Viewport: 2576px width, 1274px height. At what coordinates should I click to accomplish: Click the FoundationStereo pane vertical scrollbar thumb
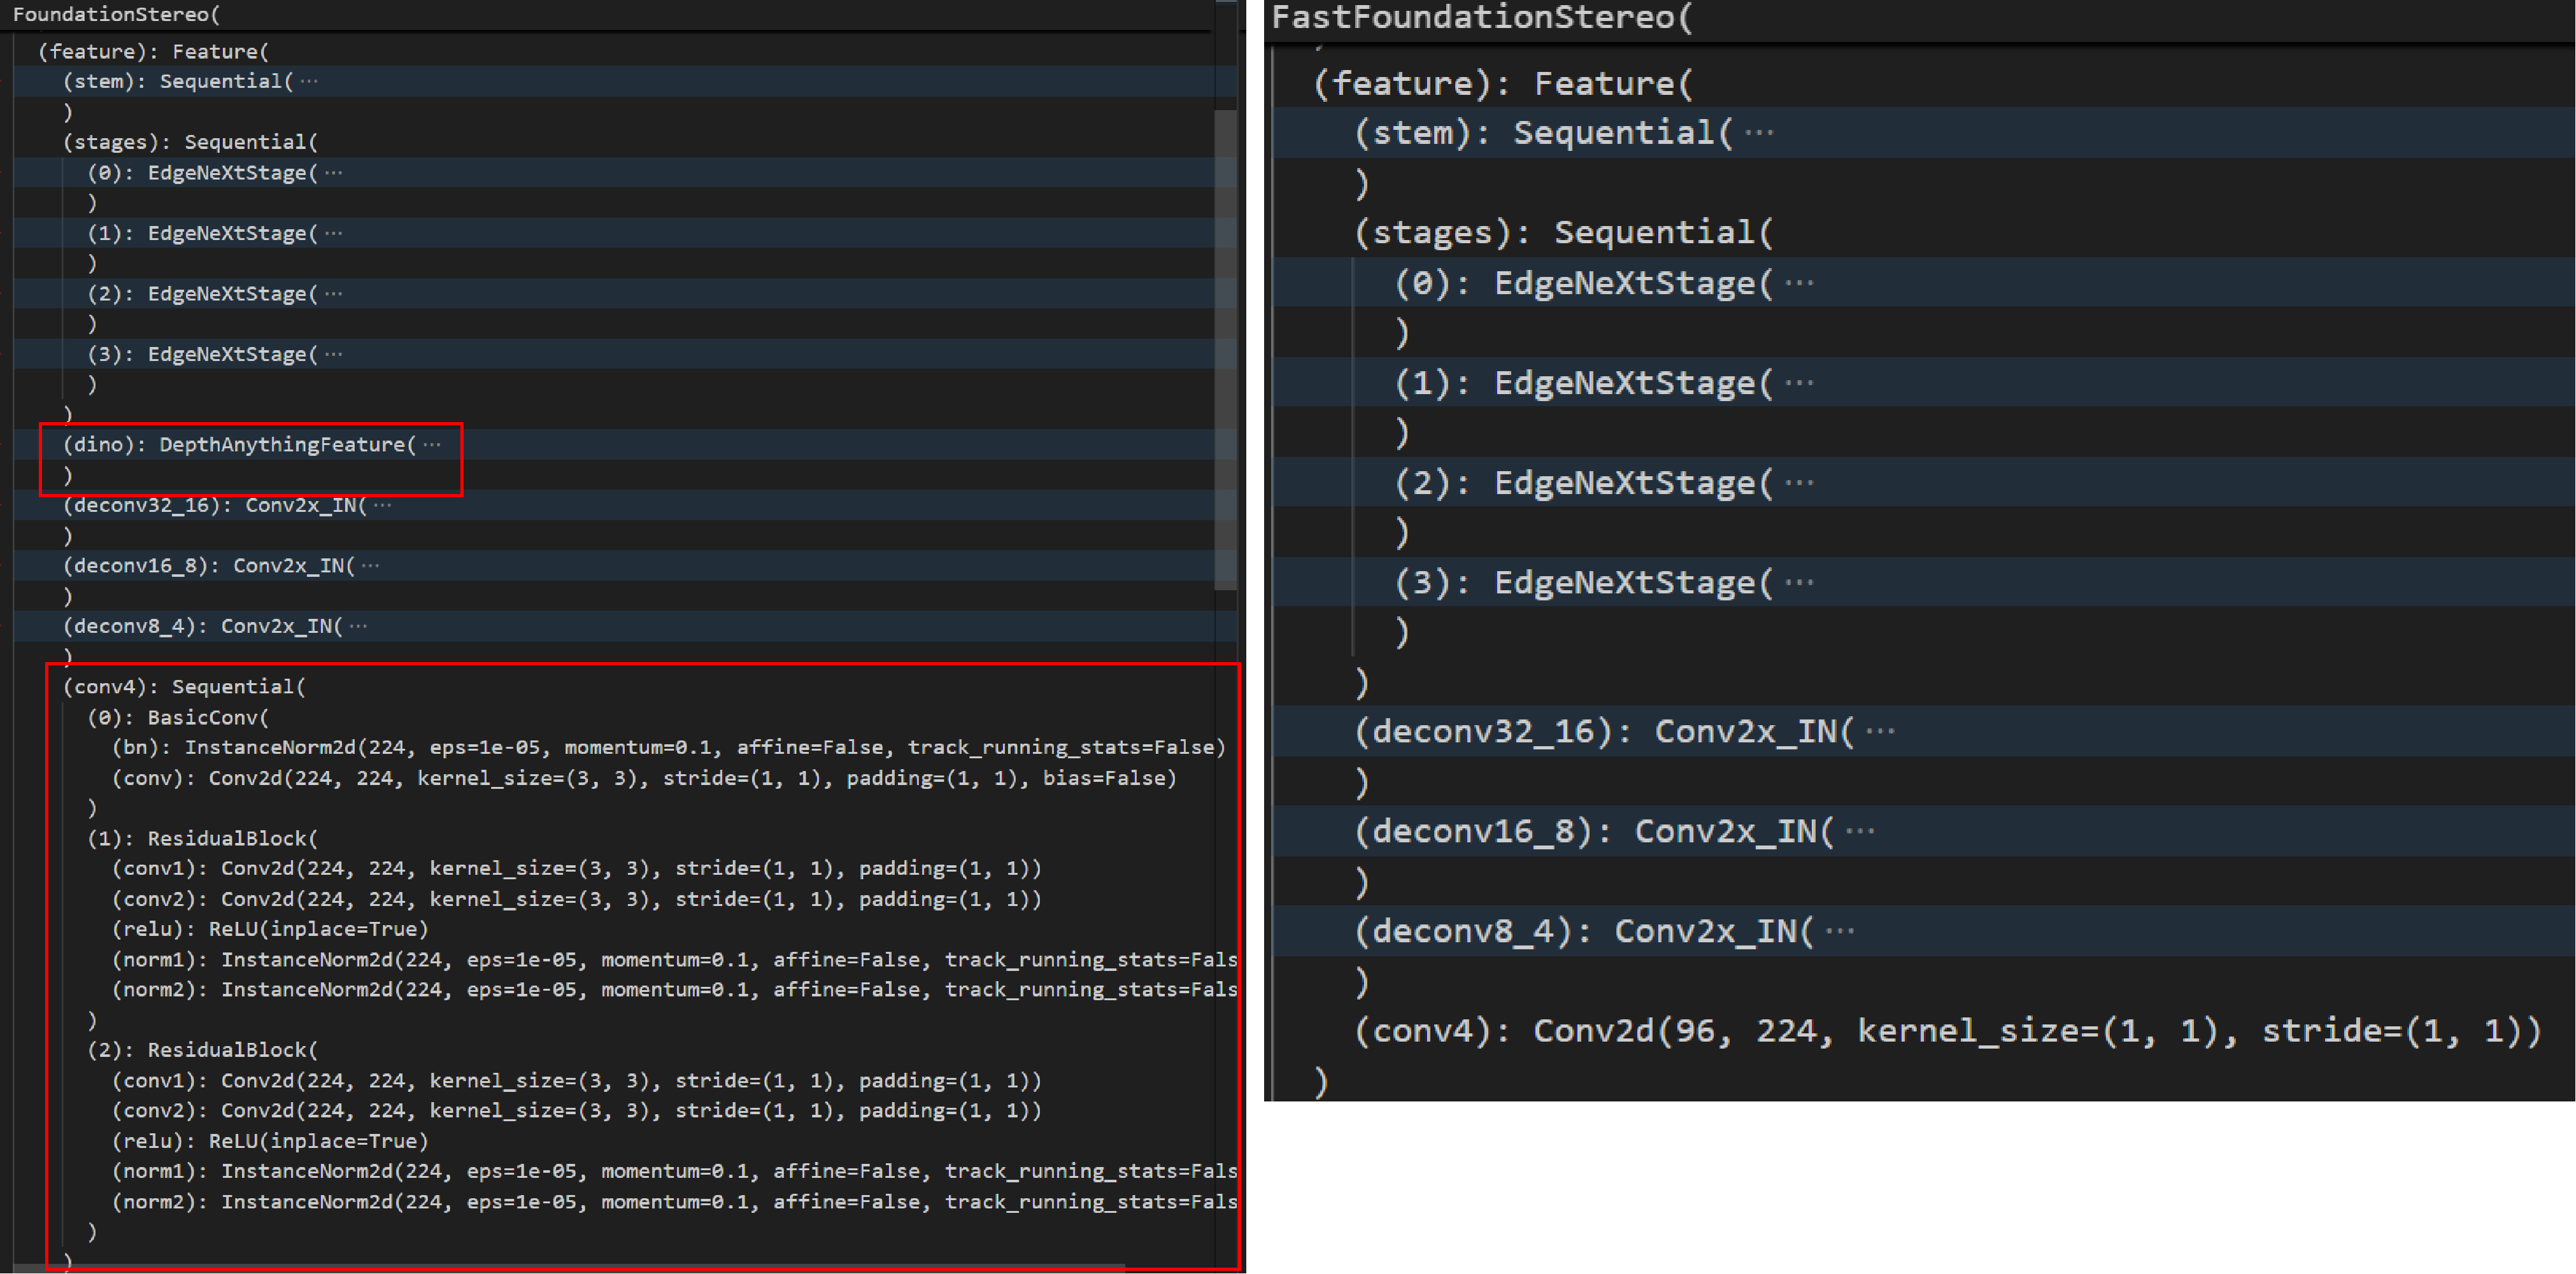tap(1226, 350)
